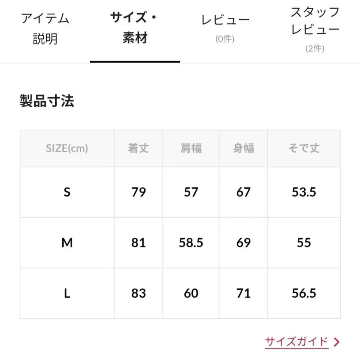Click the 79 length cell for size S
Screen dimensions: 360x360
[138, 192]
